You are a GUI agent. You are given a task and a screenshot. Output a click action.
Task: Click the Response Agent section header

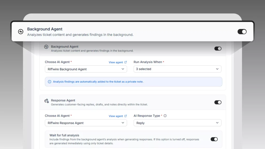pos(133,102)
